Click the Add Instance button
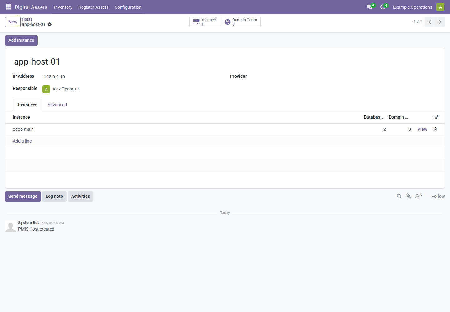Viewport: 450px width, 312px height. (x=21, y=40)
